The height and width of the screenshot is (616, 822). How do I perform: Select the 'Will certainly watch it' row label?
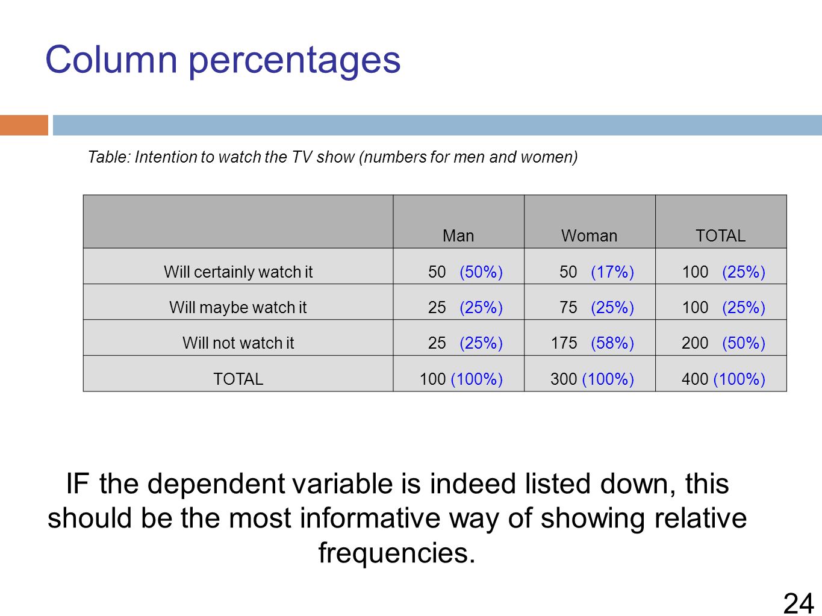pyautogui.click(x=238, y=272)
